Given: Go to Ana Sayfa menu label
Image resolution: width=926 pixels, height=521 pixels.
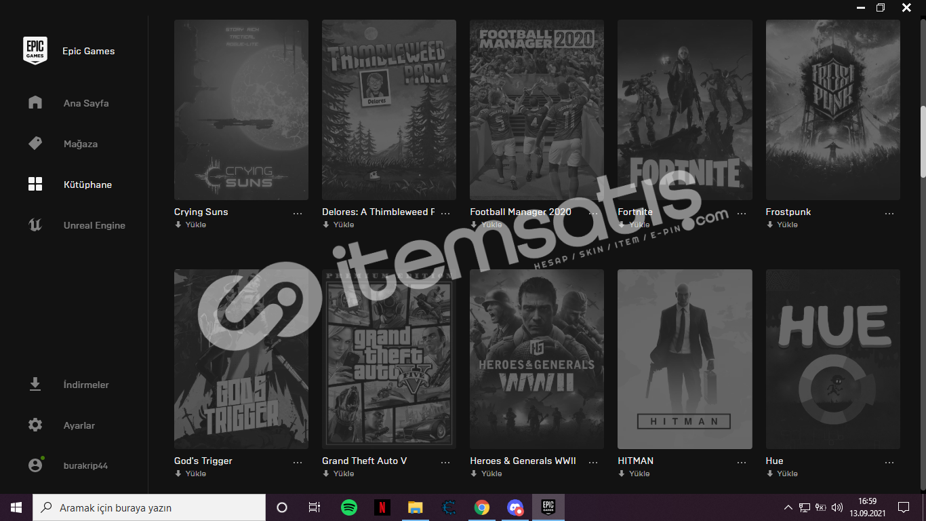Looking at the screenshot, I should tap(86, 103).
